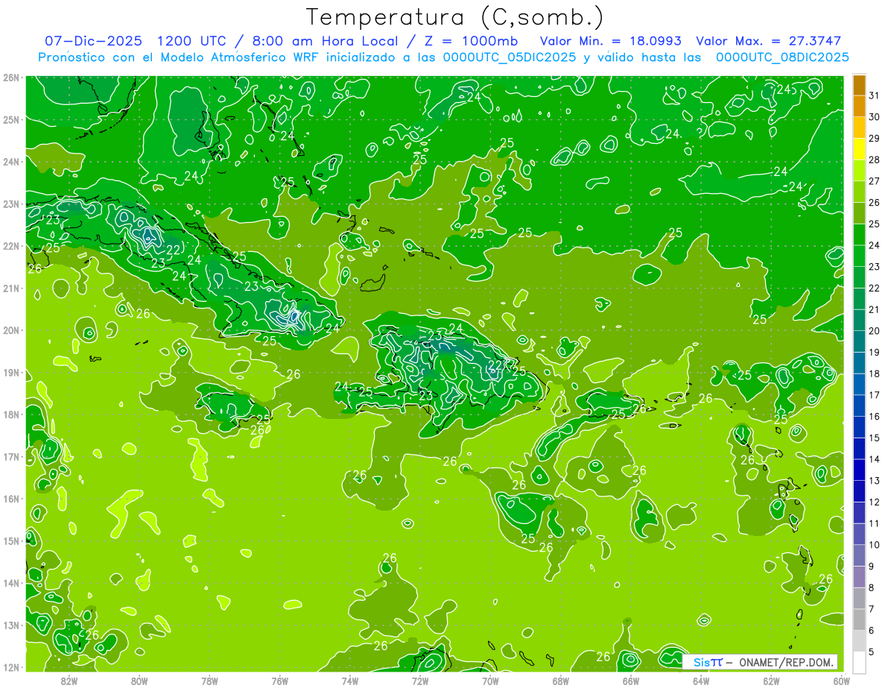Click the '5' legend label
Viewport: 894px width, 691px height.
click(872, 651)
